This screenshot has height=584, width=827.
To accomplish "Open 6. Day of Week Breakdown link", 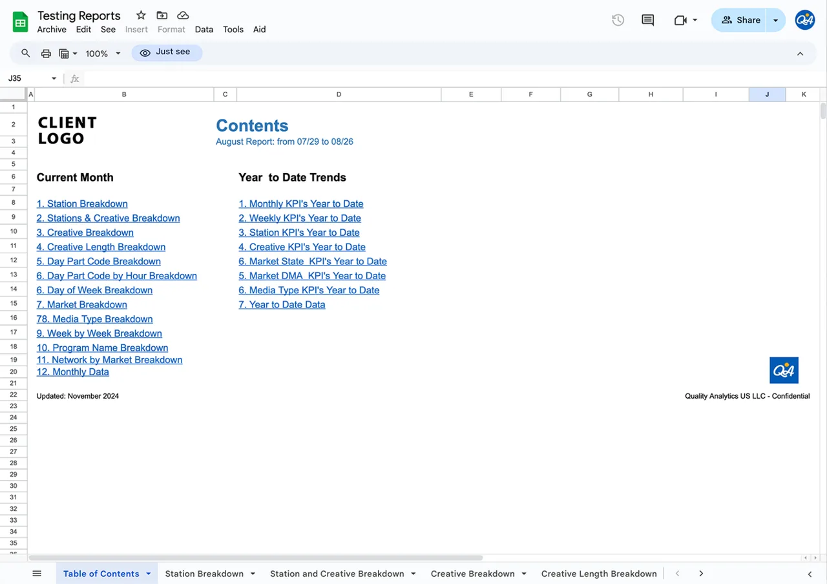I will pyautogui.click(x=94, y=291).
